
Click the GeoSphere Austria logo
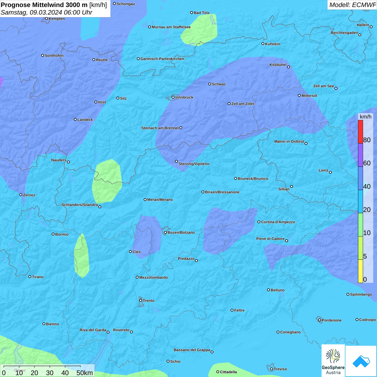[333, 360]
